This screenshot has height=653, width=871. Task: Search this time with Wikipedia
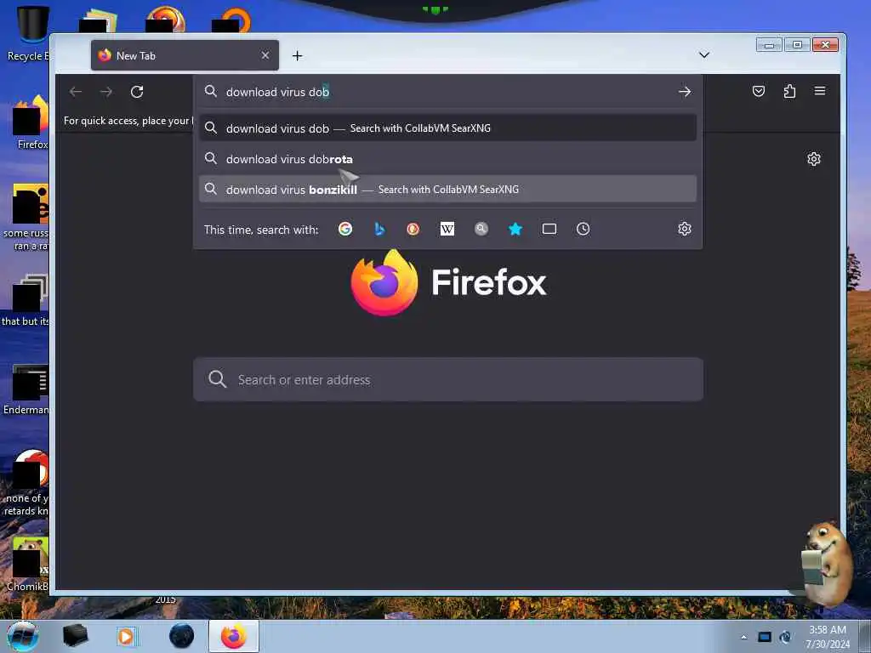pos(447,229)
